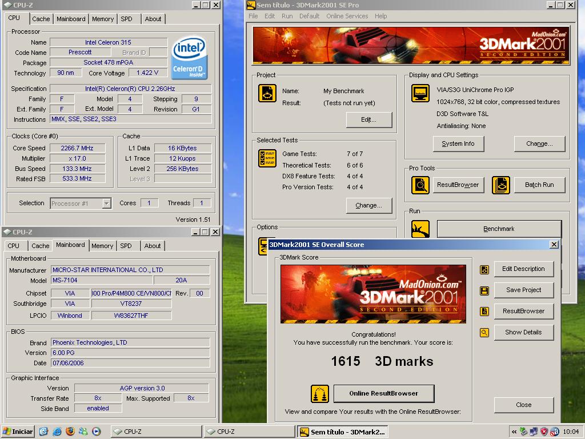Click the Show Details button

(523, 333)
